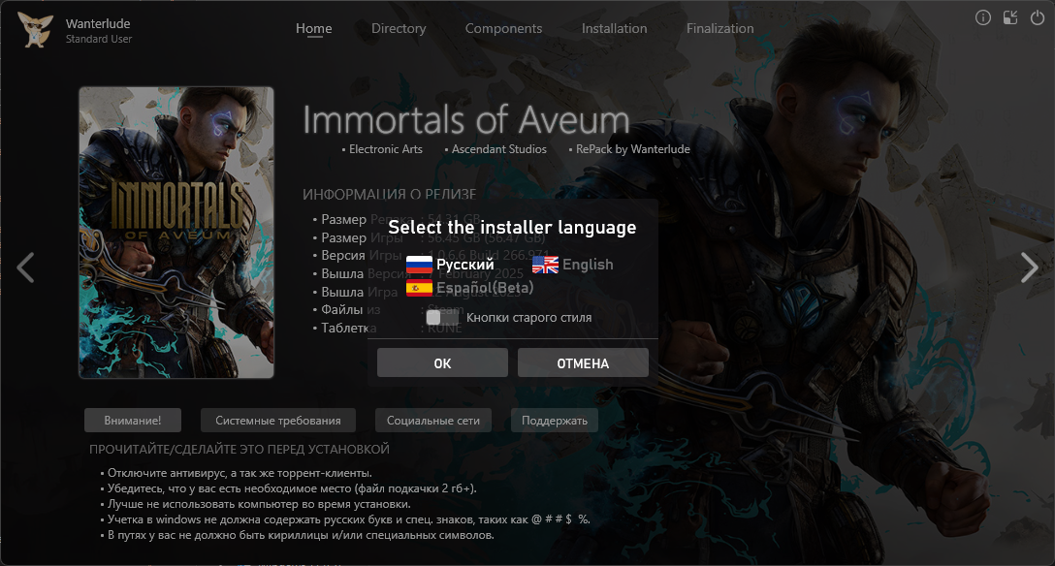Click the Wanterlude user name

click(x=98, y=23)
